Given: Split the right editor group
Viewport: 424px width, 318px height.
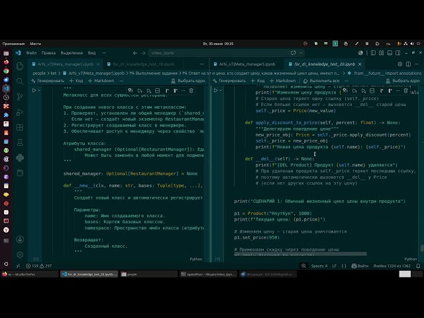Looking at the screenshot, I should click(x=408, y=64).
